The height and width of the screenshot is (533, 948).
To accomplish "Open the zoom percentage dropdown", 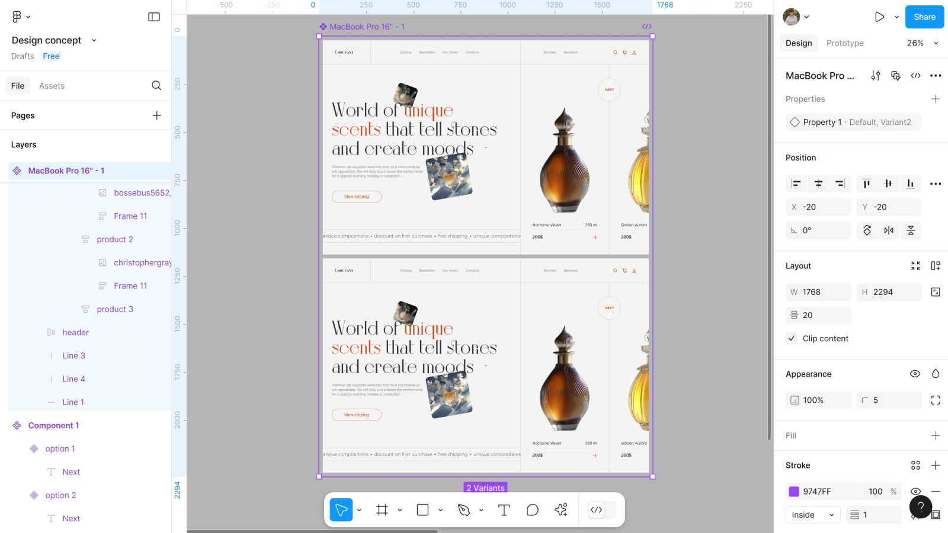I will tap(923, 43).
